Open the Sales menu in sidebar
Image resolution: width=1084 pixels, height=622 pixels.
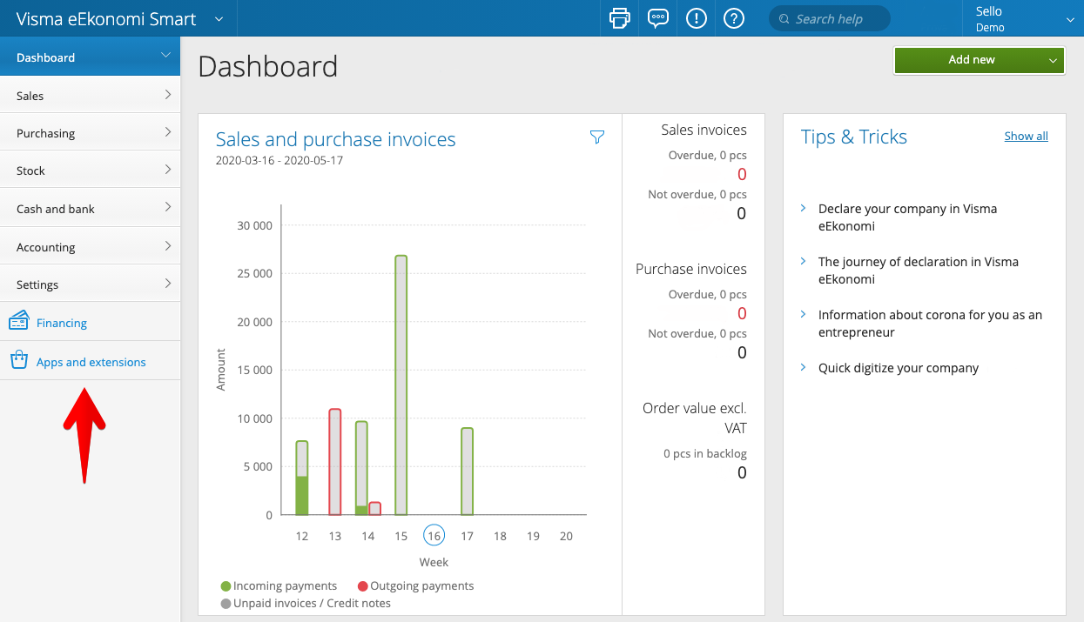90,96
